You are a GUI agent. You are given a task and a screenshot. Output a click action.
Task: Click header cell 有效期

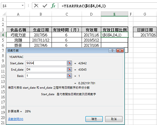(x=91, y=30)
